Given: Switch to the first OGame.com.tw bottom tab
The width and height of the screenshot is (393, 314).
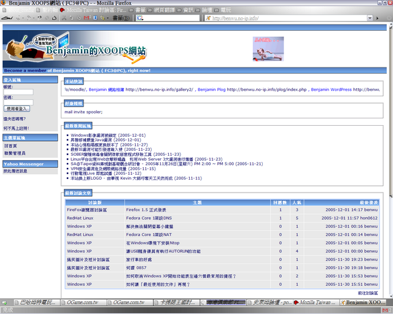Looking at the screenshot, I should (x=79, y=303).
